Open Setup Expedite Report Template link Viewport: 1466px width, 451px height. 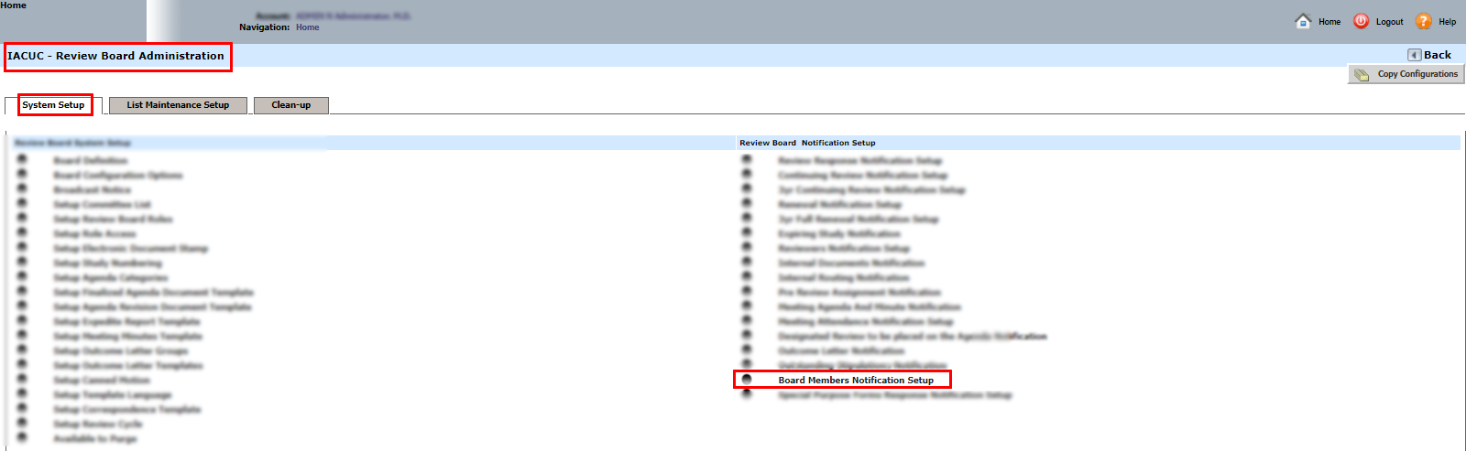[x=126, y=322]
